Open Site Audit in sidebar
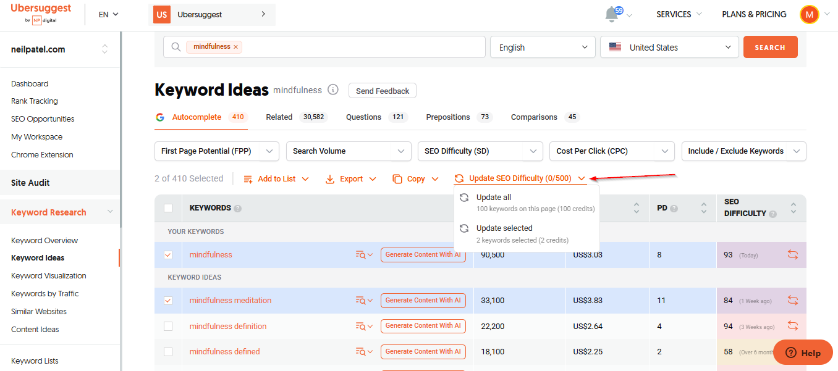Viewport: 838px width, 371px height. pos(30,183)
